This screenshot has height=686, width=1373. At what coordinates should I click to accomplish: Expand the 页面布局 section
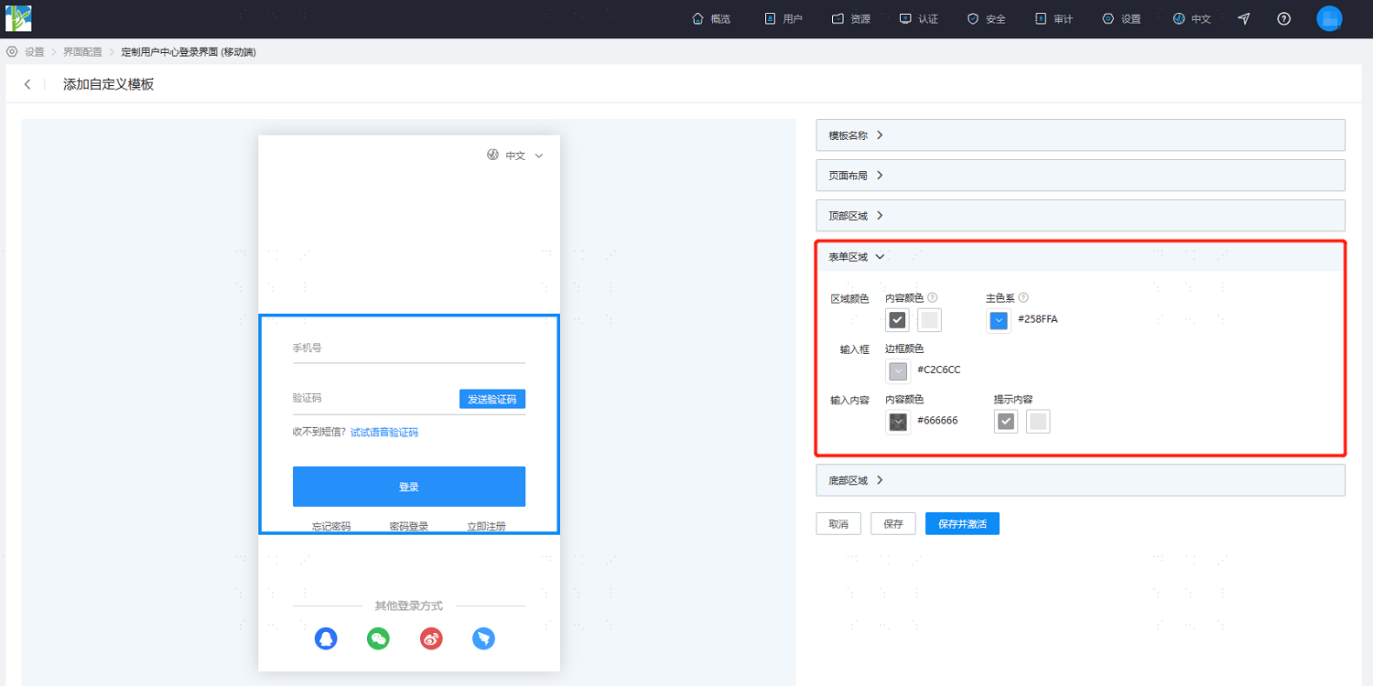[x=1080, y=176]
